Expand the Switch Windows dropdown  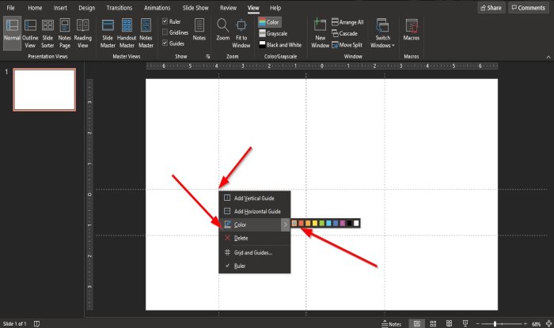pos(382,33)
